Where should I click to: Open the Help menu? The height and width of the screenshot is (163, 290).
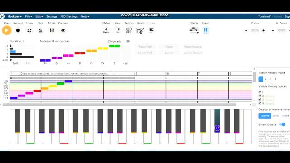85,16
